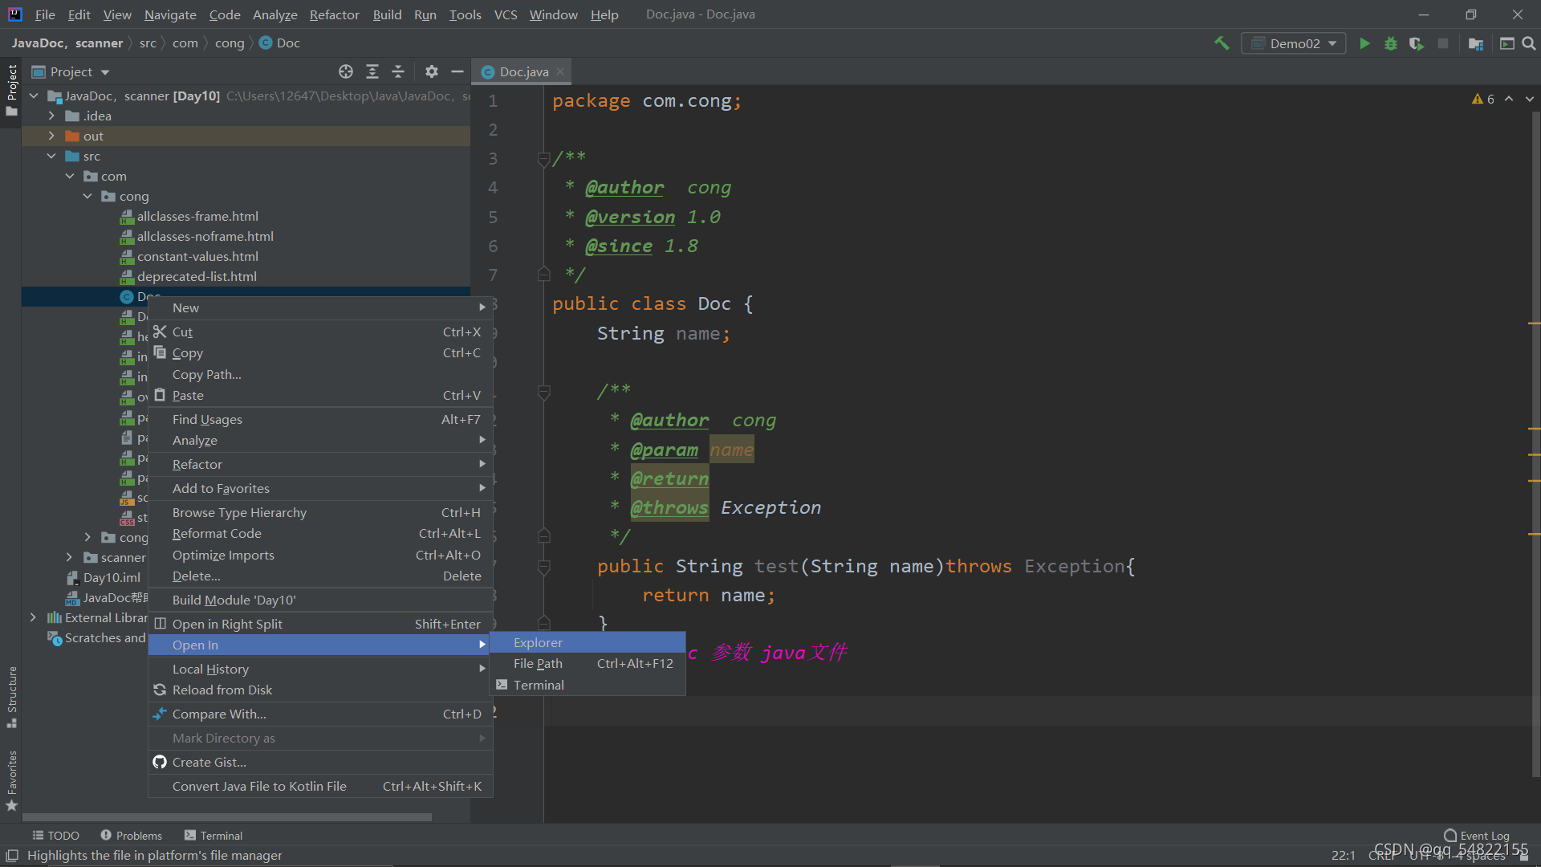Click the Select Opened File target icon
The image size is (1541, 867).
(346, 71)
